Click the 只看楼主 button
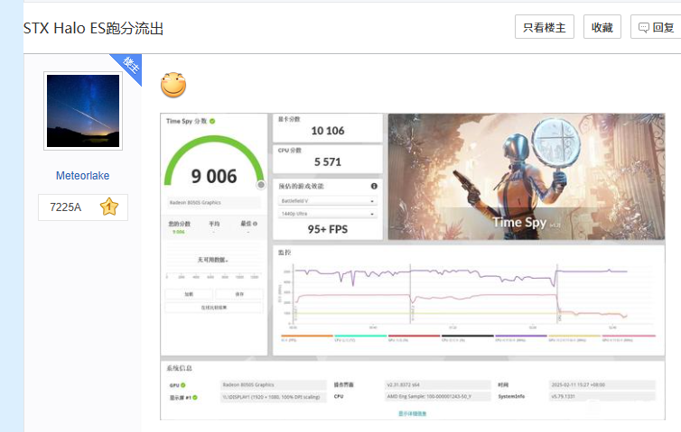The height and width of the screenshot is (432, 681). (545, 27)
